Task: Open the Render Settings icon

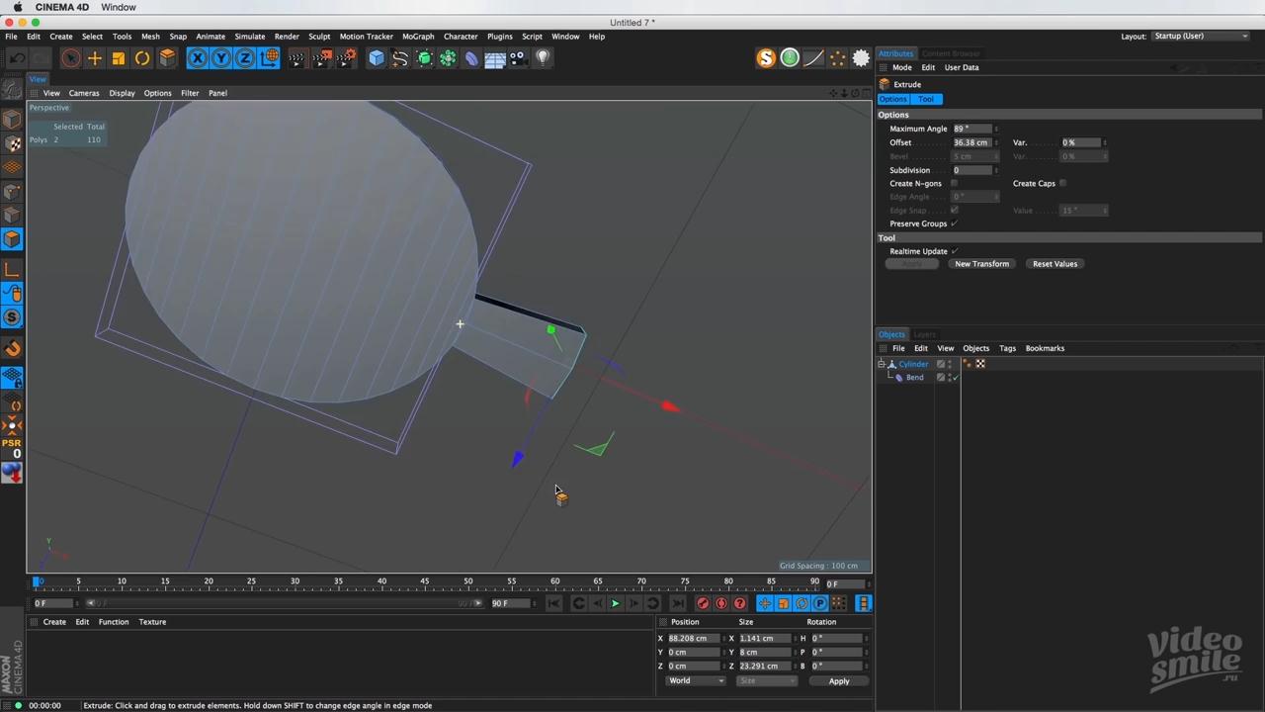Action: coord(346,58)
